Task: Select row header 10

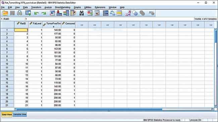Action: tap(7, 64)
